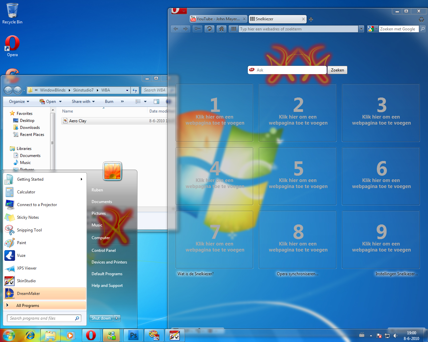
Task: Open Wat is de Snelkiezer? link
Action: click(x=195, y=274)
